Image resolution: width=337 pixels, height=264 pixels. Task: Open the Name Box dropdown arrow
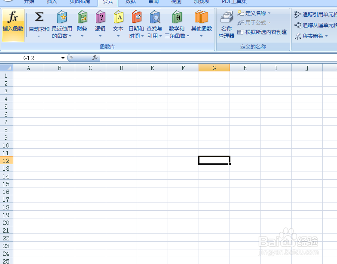pos(63,58)
